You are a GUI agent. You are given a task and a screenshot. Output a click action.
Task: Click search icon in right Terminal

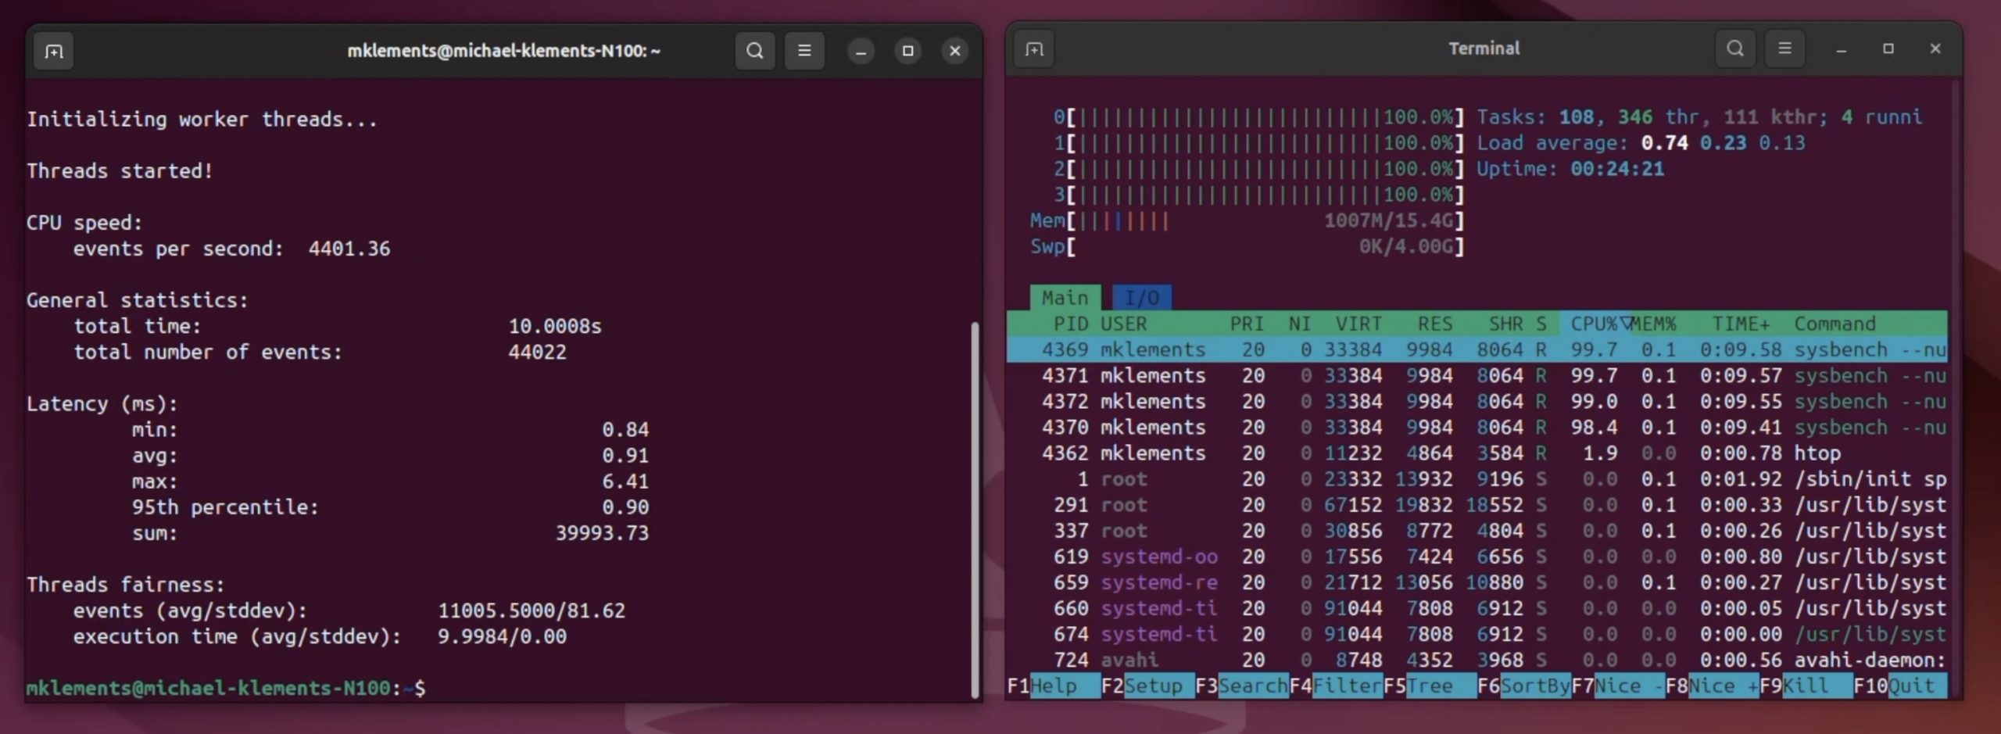(1734, 49)
